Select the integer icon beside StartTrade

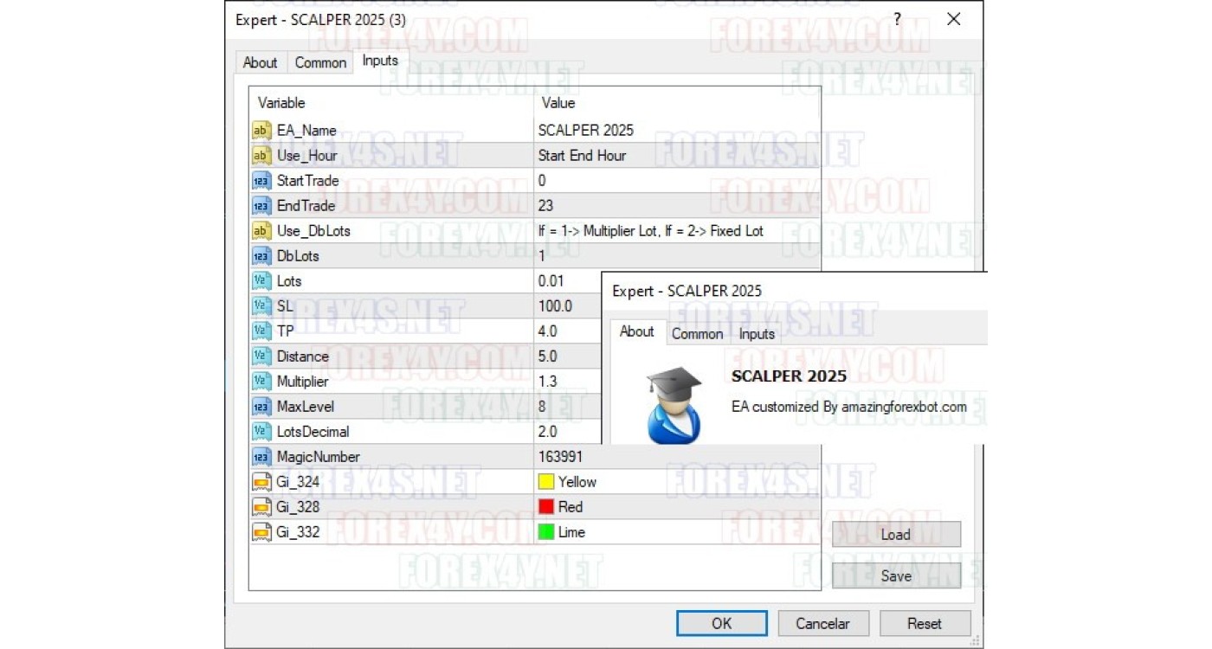tap(261, 181)
